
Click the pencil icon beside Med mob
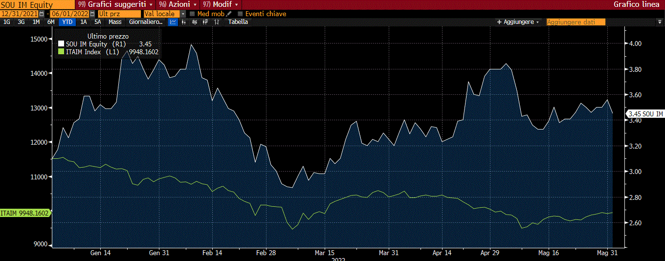pyautogui.click(x=229, y=14)
